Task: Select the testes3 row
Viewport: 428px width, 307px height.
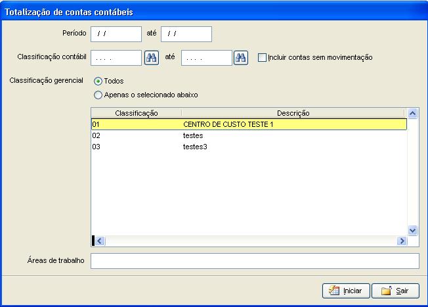Action: (249, 147)
